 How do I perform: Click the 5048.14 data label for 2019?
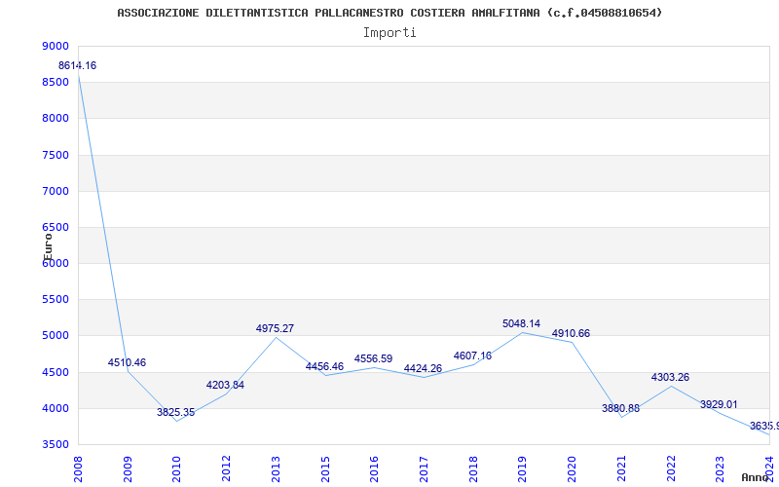tap(522, 324)
